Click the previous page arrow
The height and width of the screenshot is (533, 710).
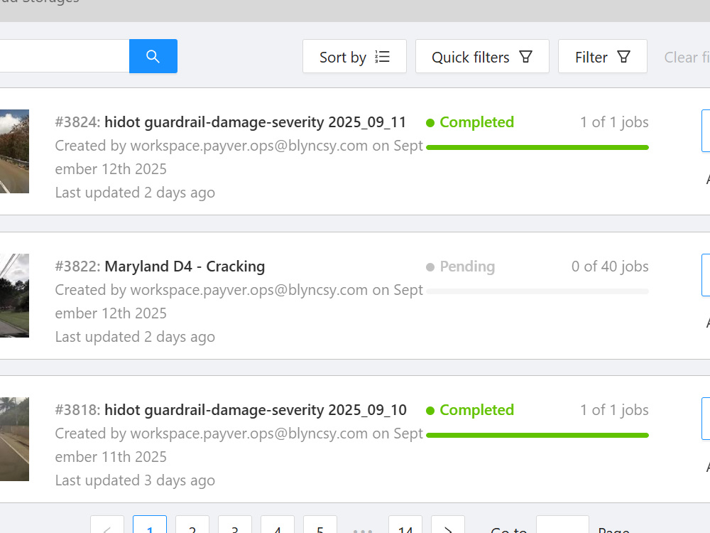pos(107,526)
